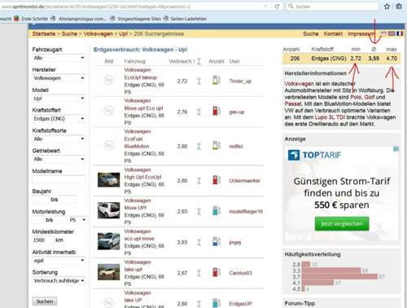Click range icon in 2,76 row
The width and height of the screenshot is (407, 308).
tap(199, 112)
